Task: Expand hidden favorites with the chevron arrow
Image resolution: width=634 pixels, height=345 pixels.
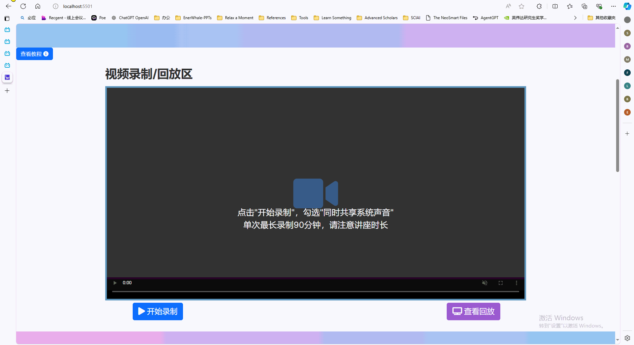Action: tap(575, 18)
